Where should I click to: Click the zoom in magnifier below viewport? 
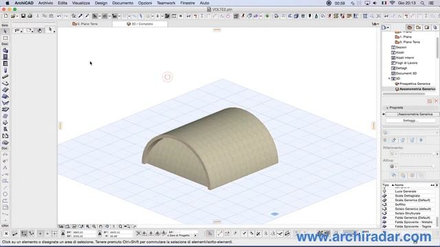coord(87,226)
